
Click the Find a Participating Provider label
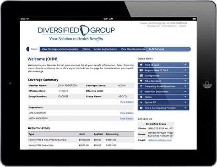click(x=160, y=108)
